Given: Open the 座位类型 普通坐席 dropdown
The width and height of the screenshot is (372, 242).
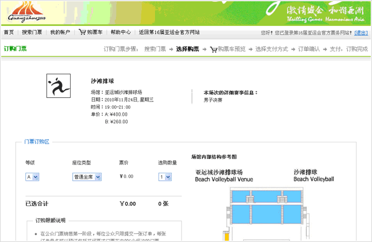Looking at the screenshot, I should [x=87, y=177].
